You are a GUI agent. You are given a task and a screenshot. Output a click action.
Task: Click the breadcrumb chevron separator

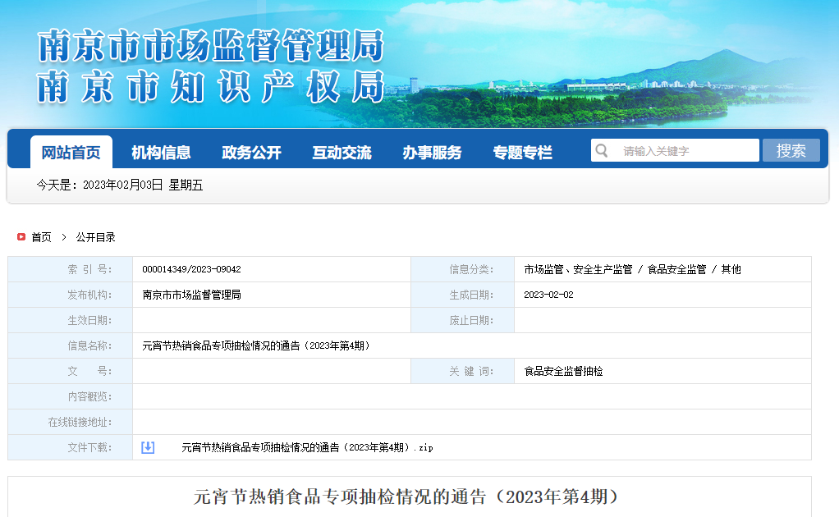tap(64, 237)
